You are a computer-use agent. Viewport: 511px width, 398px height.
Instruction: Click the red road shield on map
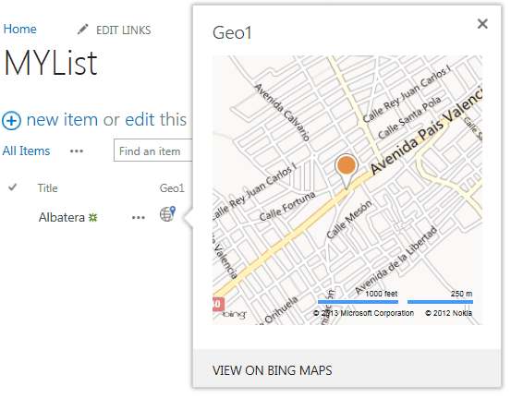tap(218, 304)
